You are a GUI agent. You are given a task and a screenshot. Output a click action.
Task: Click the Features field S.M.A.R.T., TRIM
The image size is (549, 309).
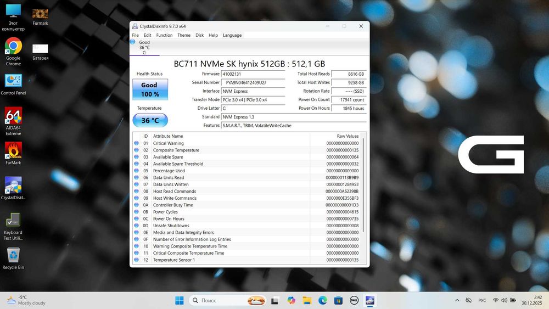294,126
